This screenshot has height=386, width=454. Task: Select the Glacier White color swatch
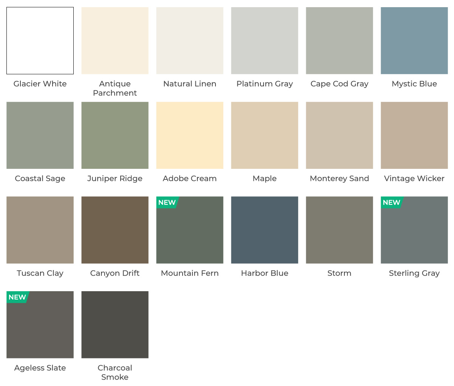tap(40, 40)
